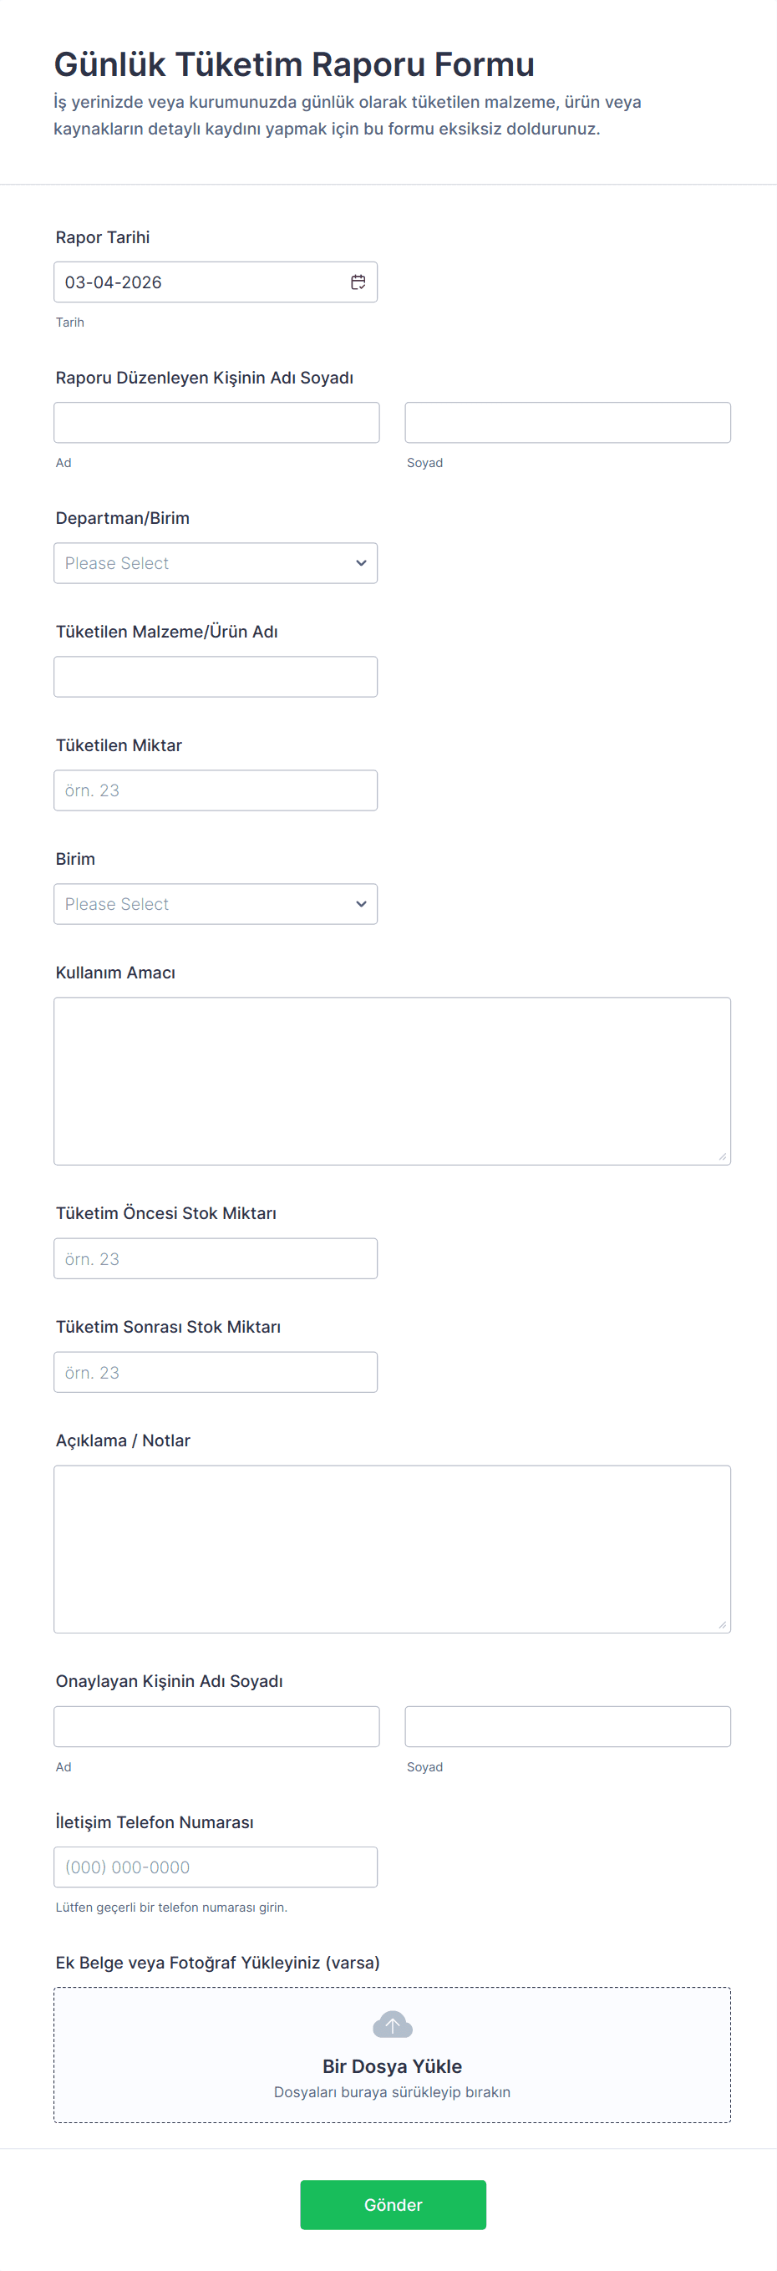The width and height of the screenshot is (777, 2271).
Task: Open the calendar icon in Rapor Tarihi
Action: (x=358, y=282)
